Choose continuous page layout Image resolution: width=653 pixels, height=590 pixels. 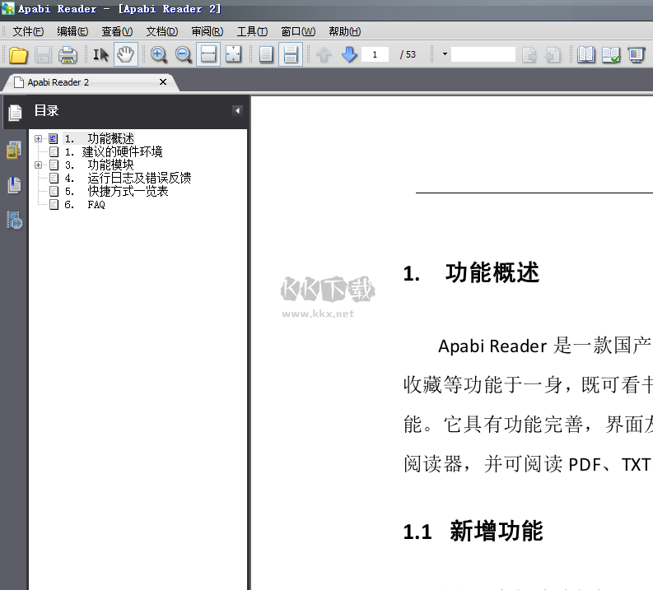click(x=291, y=54)
